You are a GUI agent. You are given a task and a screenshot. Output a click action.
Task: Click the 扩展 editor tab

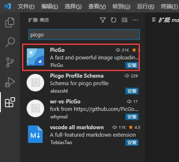[x=165, y=20]
